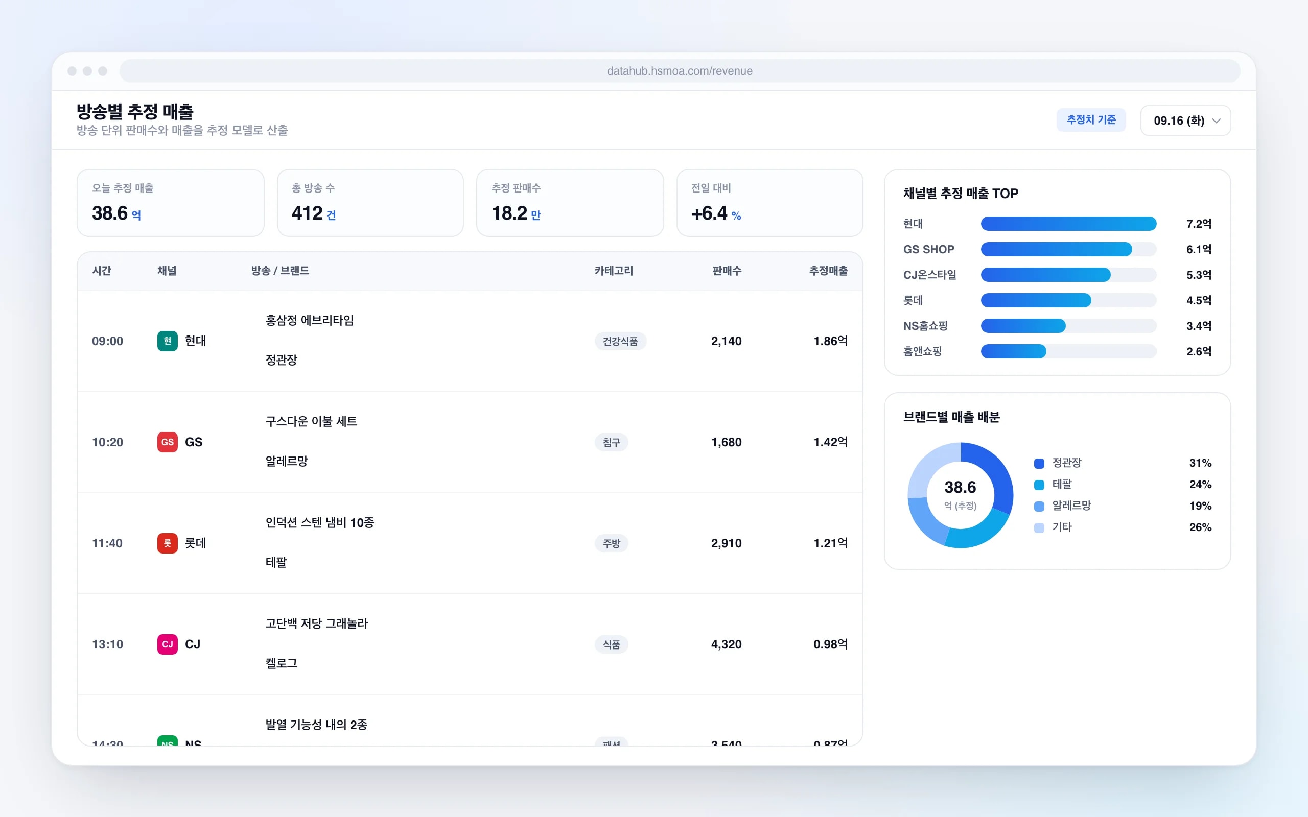This screenshot has height=817, width=1308.
Task: Click the 11:40 time cell
Action: [107, 543]
